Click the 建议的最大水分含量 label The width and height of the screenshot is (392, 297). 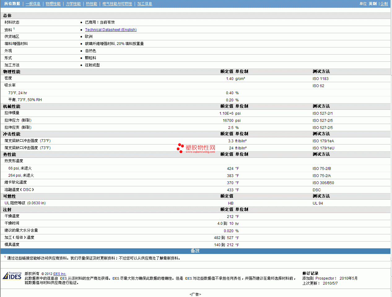point(21,230)
